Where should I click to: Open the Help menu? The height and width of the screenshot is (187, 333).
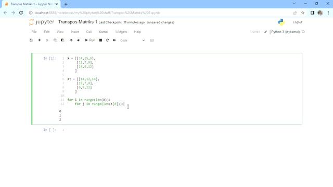click(x=137, y=32)
